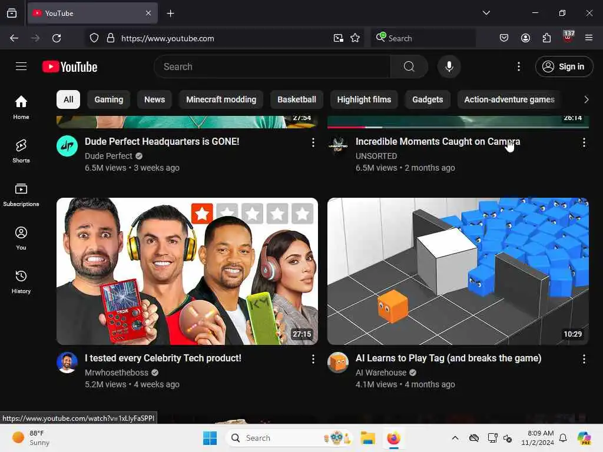Go to Home in the sidebar
603x452 pixels.
point(21,107)
